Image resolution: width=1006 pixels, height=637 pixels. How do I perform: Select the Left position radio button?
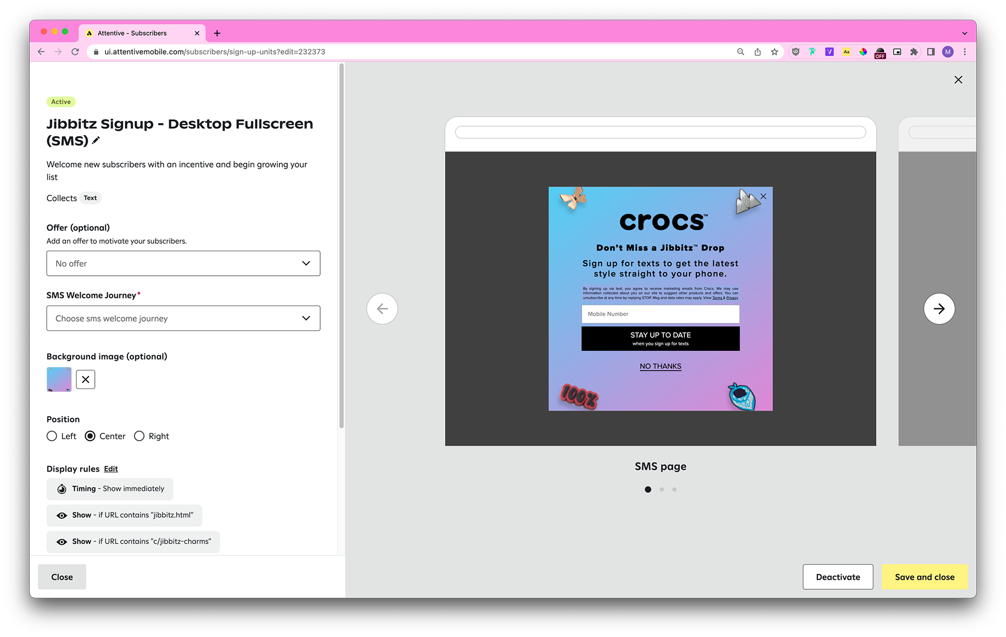[52, 436]
